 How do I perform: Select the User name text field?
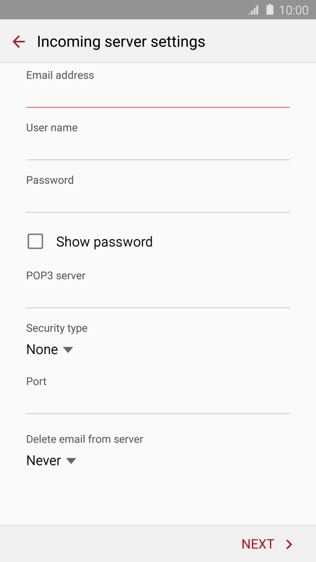click(x=158, y=148)
